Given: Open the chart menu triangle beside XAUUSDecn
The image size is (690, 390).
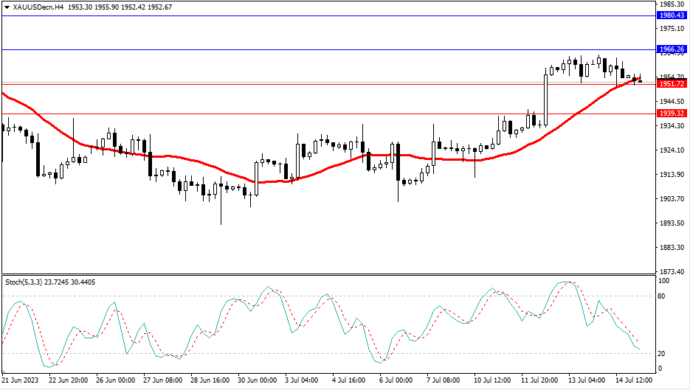Looking at the screenshot, I should click(7, 7).
